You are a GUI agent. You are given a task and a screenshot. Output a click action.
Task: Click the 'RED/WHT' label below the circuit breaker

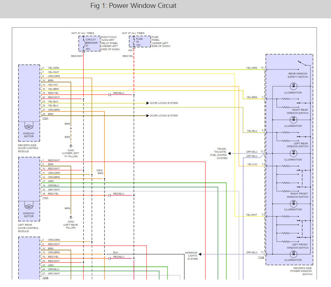[x=77, y=56]
